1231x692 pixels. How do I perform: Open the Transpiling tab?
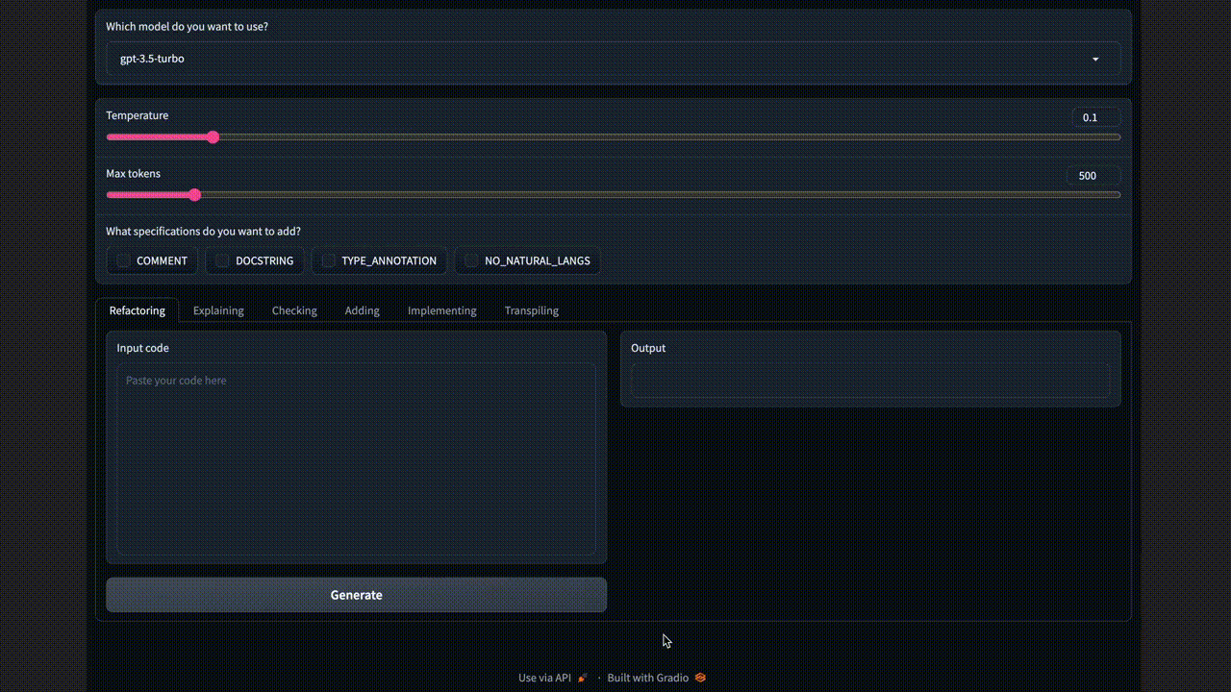[532, 310]
